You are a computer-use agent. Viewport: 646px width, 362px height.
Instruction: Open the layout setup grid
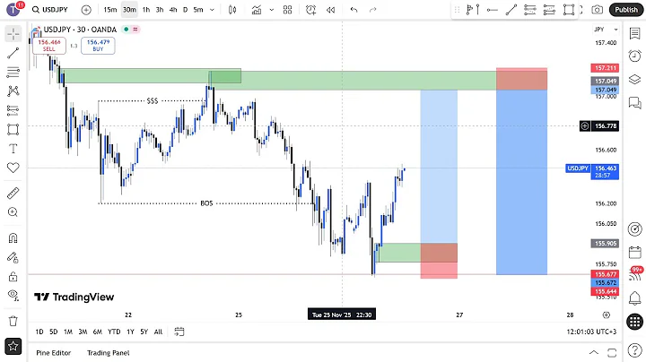[288, 10]
